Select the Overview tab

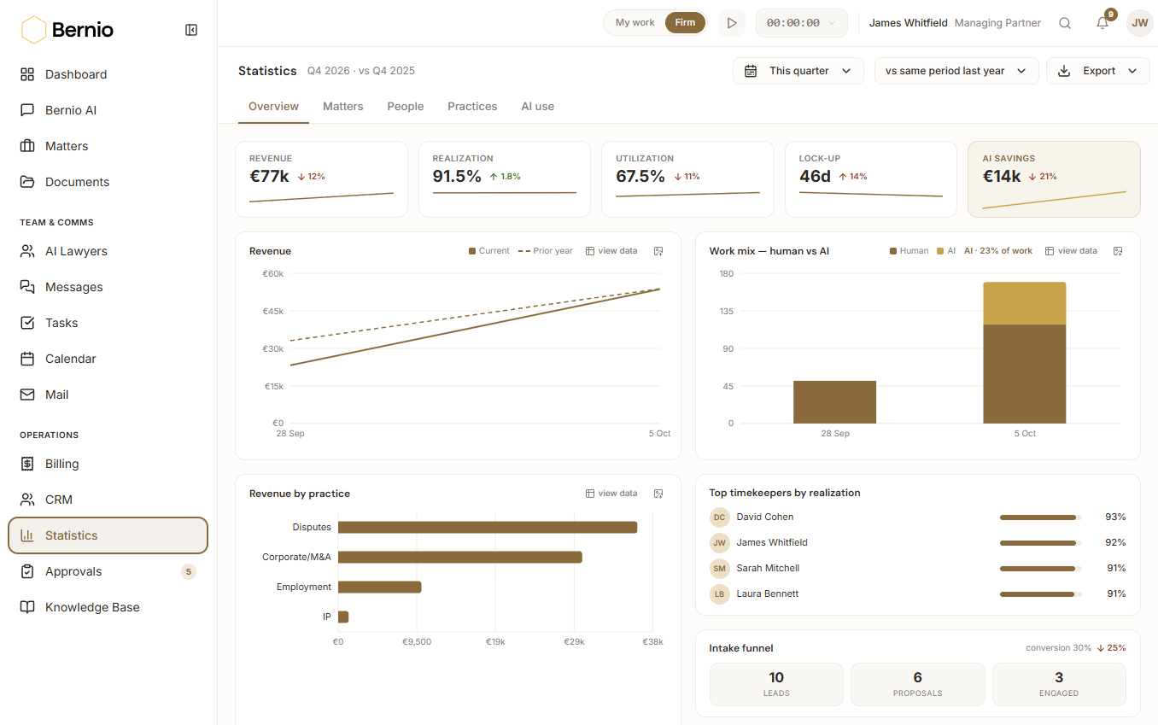(273, 107)
